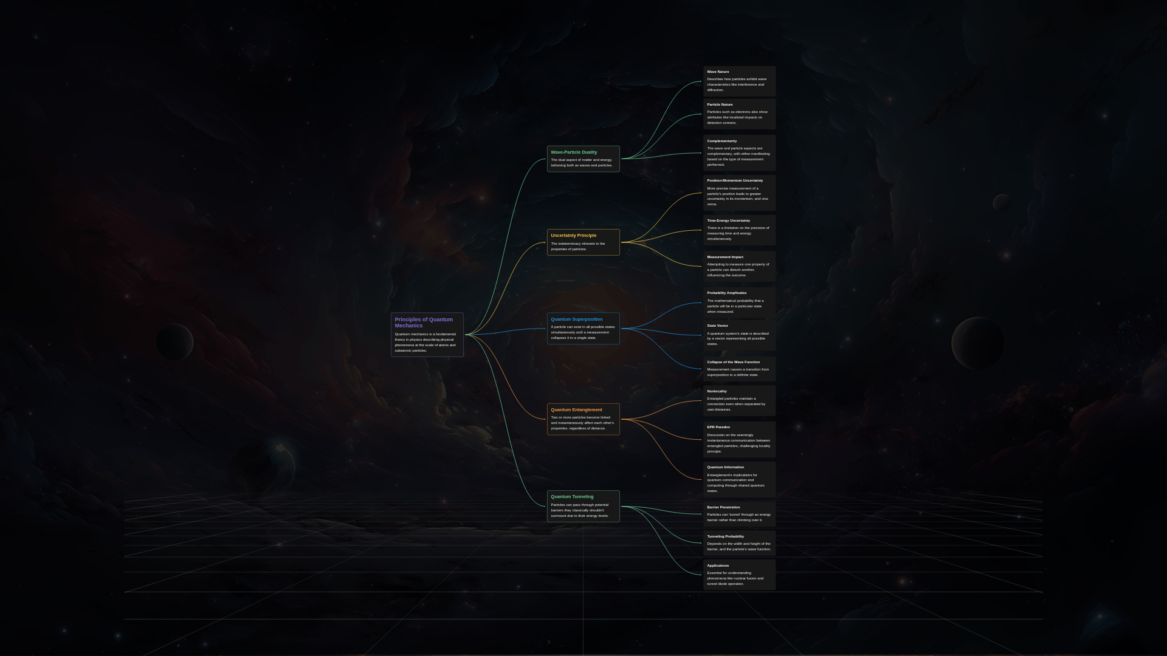Select the Wave Nature leaf card
1167x656 pixels.
739,81
